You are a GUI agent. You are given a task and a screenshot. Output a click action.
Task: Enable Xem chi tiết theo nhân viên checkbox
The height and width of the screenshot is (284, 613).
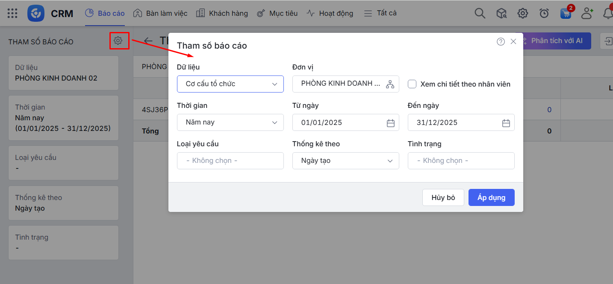coord(412,84)
